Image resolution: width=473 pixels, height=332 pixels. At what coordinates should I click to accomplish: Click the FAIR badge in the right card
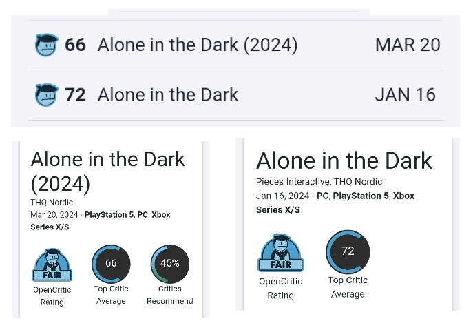[280, 253]
